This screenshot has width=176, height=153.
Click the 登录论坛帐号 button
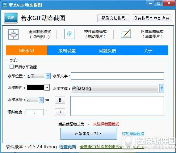(113, 18)
